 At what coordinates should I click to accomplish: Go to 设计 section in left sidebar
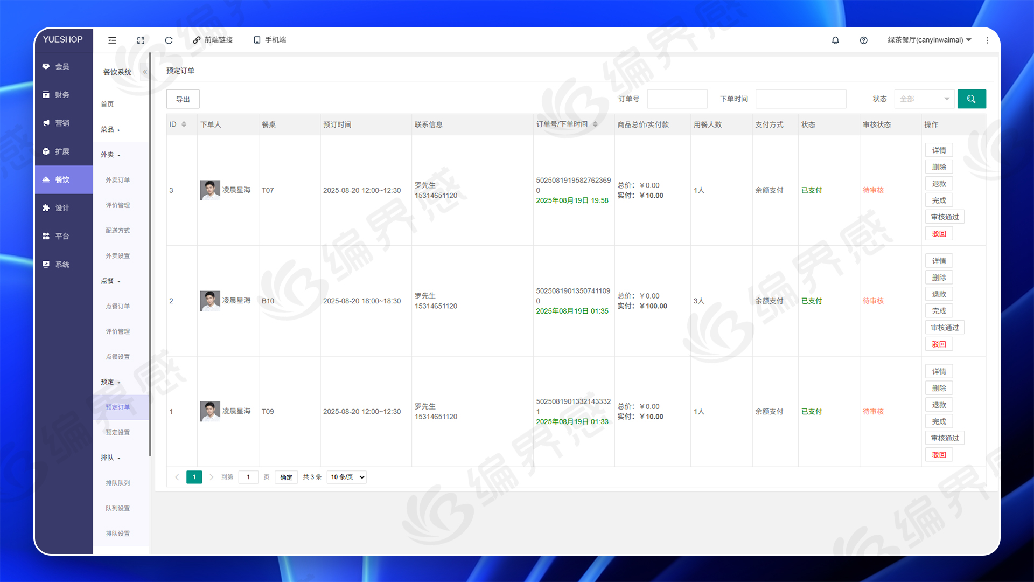point(64,208)
